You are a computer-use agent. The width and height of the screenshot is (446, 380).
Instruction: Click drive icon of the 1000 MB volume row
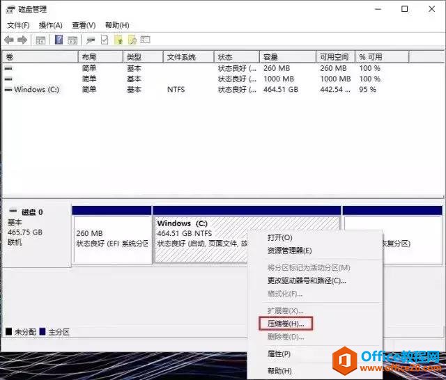(x=8, y=79)
